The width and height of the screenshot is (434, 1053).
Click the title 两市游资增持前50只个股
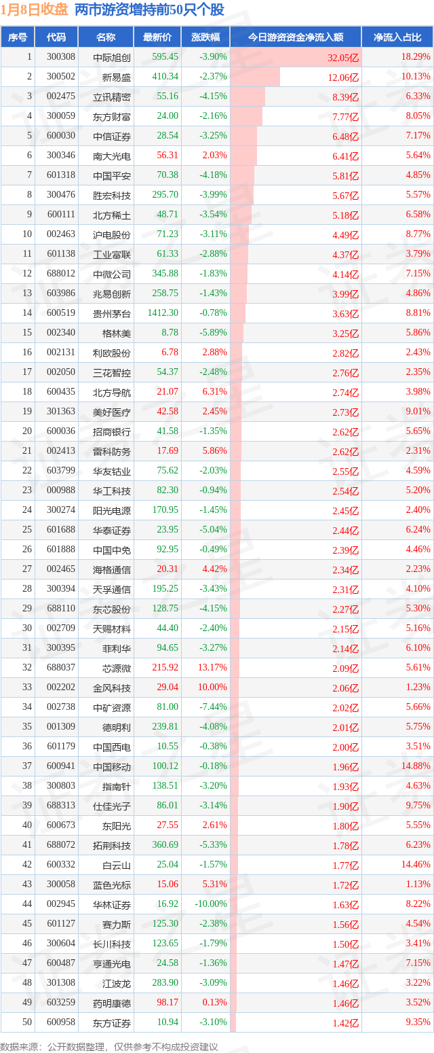coord(149,10)
